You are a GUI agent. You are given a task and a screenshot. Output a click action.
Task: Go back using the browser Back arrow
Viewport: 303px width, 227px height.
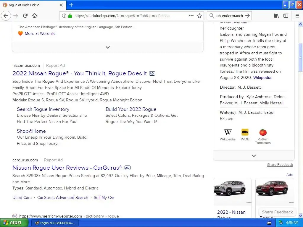6,16
